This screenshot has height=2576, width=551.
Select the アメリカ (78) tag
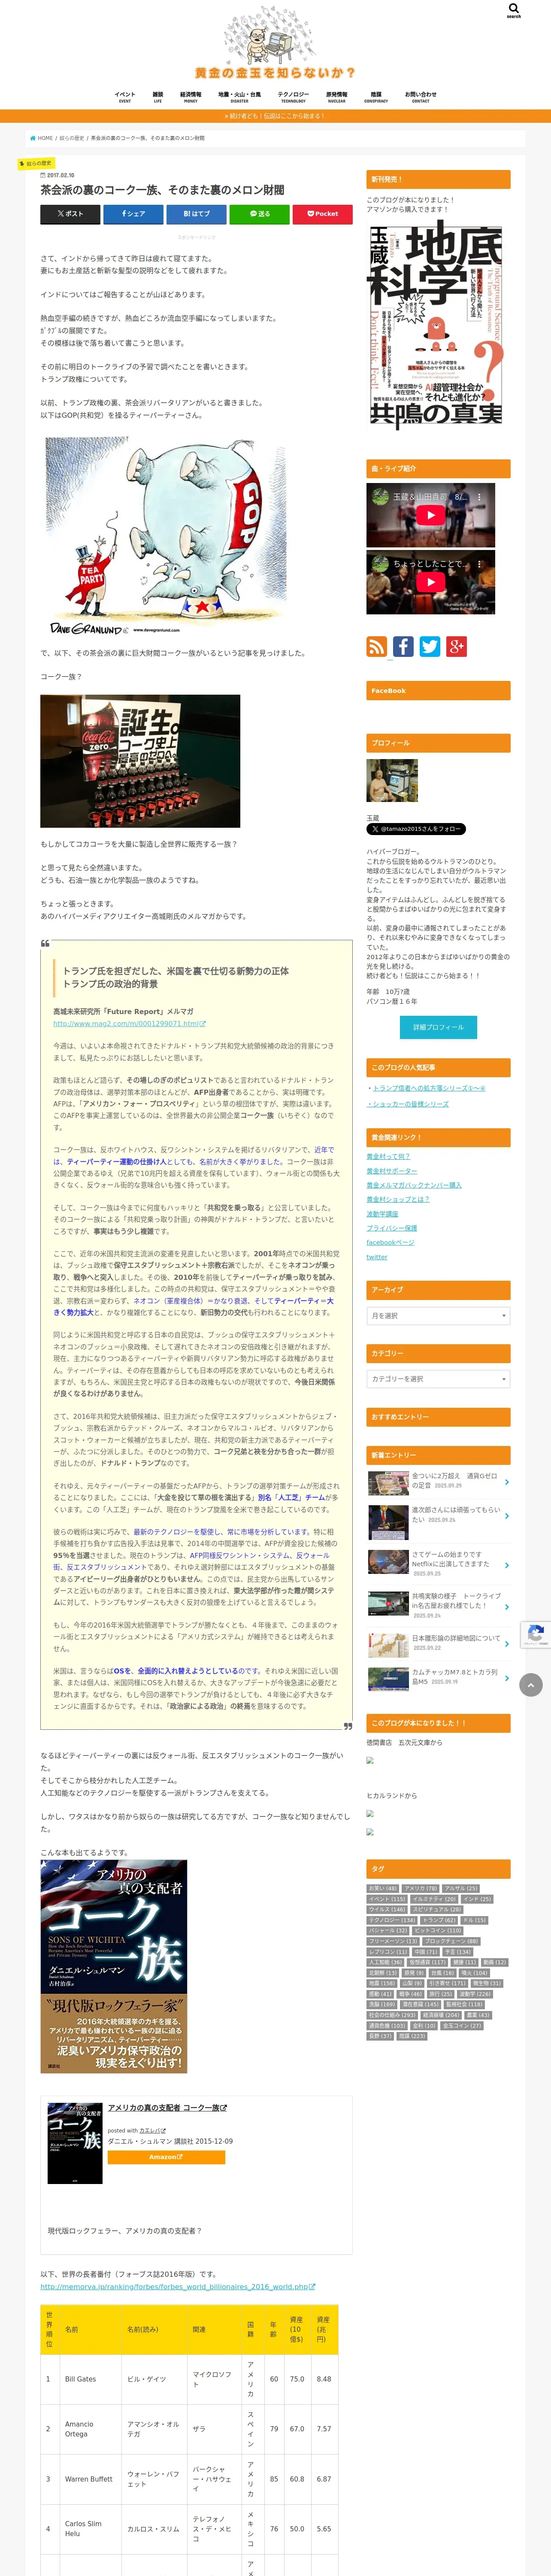pyautogui.click(x=420, y=1888)
